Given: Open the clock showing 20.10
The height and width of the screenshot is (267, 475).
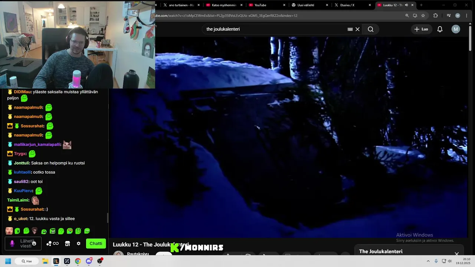Looking at the screenshot, I should click(463, 261).
